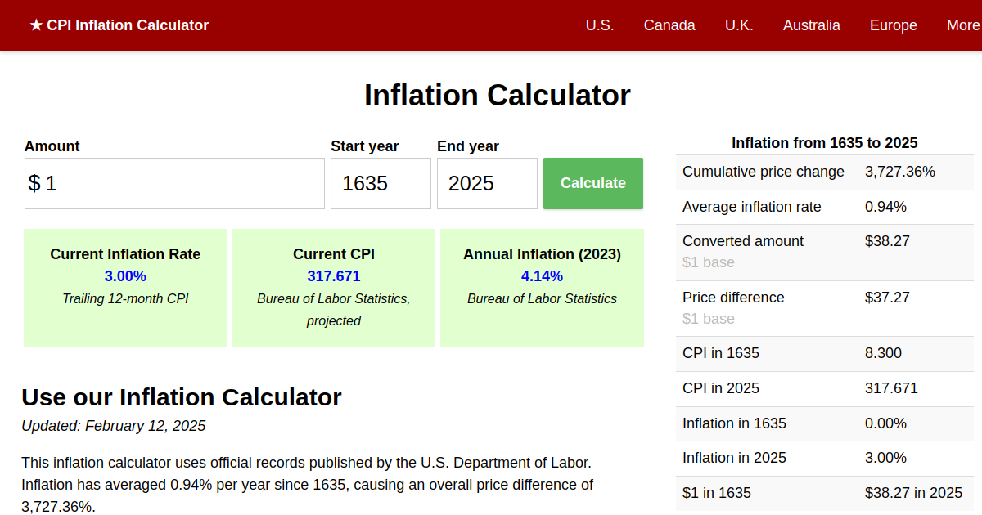Choose Europe in the header menu
Screen dimensions: 982x515
point(893,25)
